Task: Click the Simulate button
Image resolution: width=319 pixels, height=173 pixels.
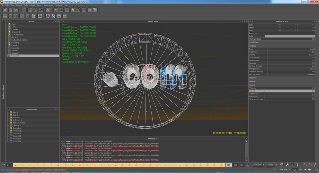Action: pyautogui.click(x=258, y=165)
